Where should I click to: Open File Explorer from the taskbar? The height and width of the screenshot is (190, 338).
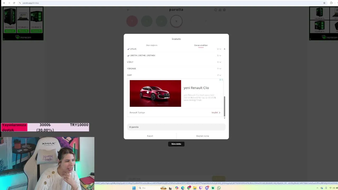[195, 188]
